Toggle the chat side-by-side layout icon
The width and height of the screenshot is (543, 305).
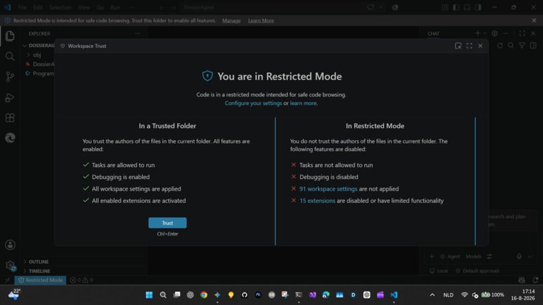pyautogui.click(x=533, y=45)
